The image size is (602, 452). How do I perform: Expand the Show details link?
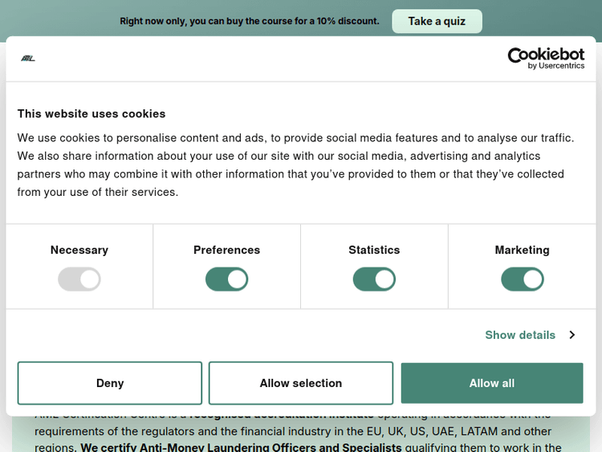pyautogui.click(x=520, y=335)
